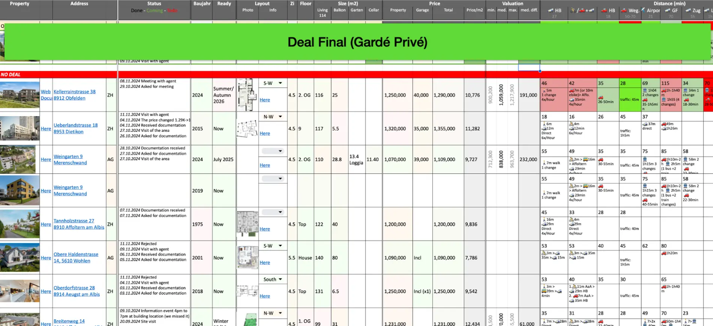Click the airplane icon beside the Airport header
Screen dimensions: 713x326
pos(644,10)
